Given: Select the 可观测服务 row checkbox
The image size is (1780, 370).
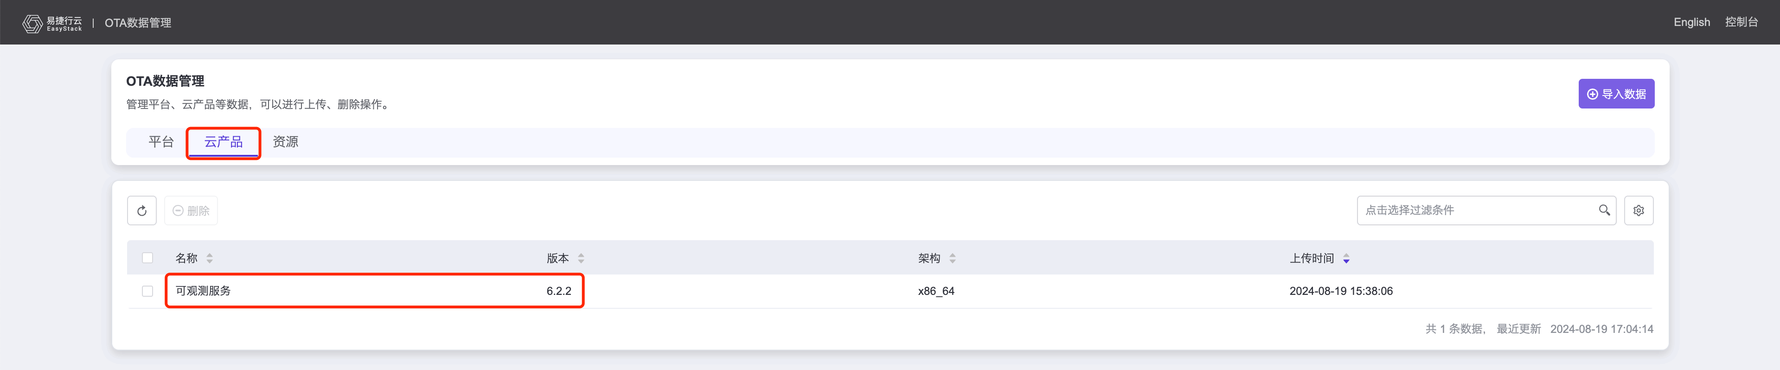Looking at the screenshot, I should [x=147, y=291].
